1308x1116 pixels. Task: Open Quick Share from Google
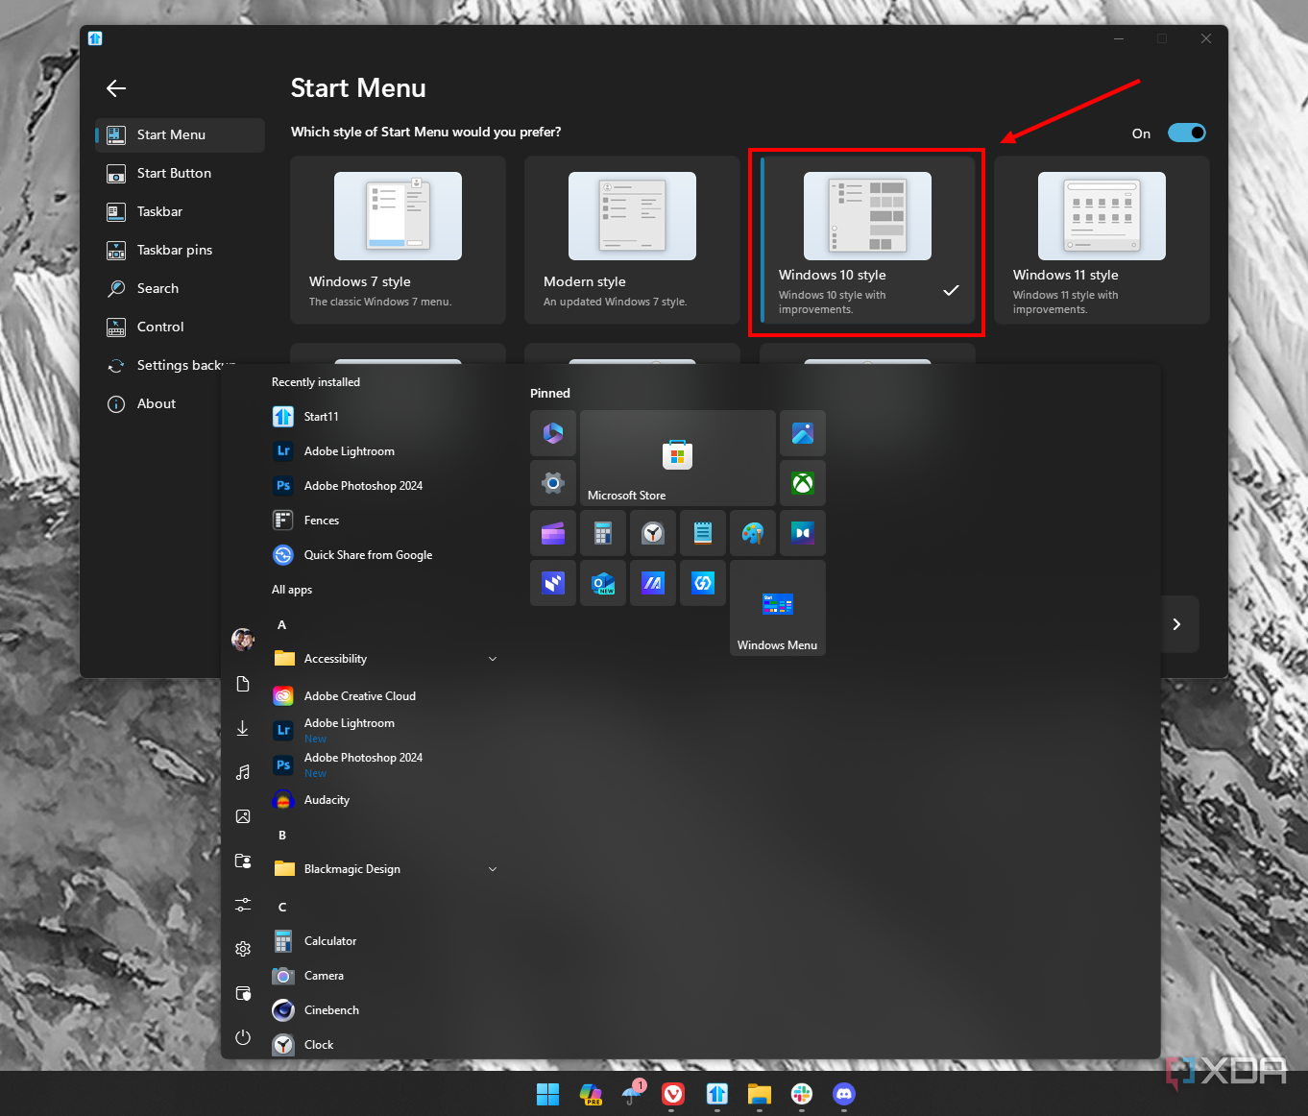coord(386,555)
